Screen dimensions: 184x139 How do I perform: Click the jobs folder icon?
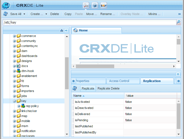click(x=19, y=96)
